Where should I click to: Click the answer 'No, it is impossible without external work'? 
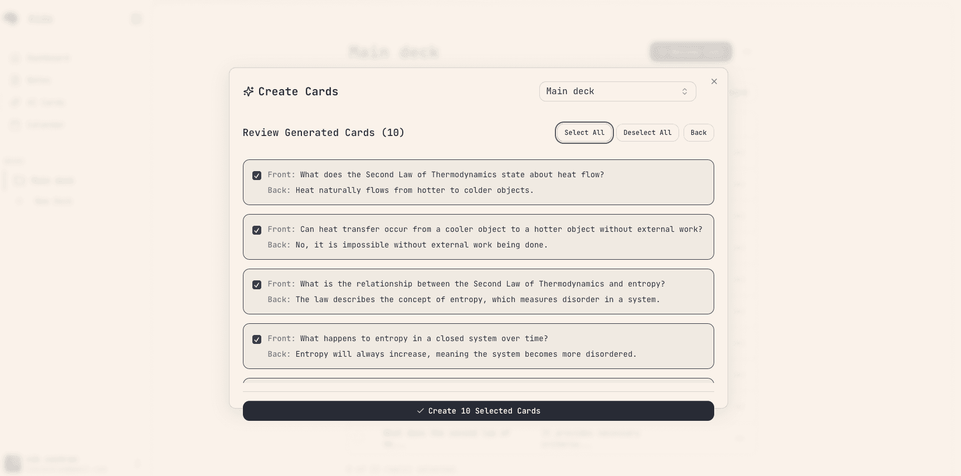(421, 245)
